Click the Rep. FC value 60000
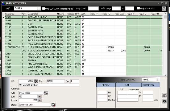The height and width of the screenshot is (111, 170). coord(147,47)
